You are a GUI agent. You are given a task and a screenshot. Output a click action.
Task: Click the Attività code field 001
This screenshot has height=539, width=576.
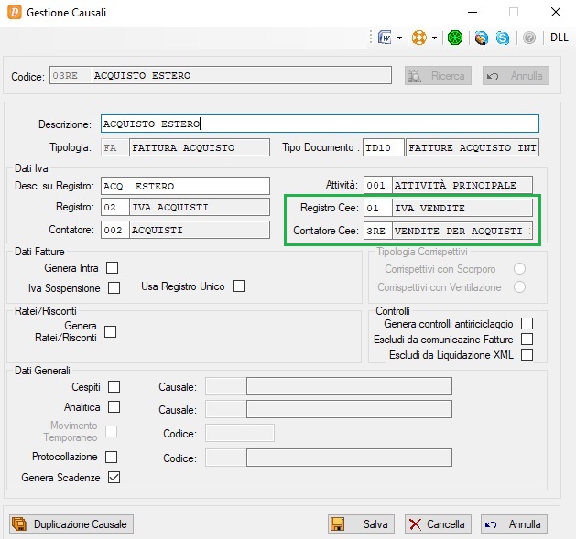point(377,185)
